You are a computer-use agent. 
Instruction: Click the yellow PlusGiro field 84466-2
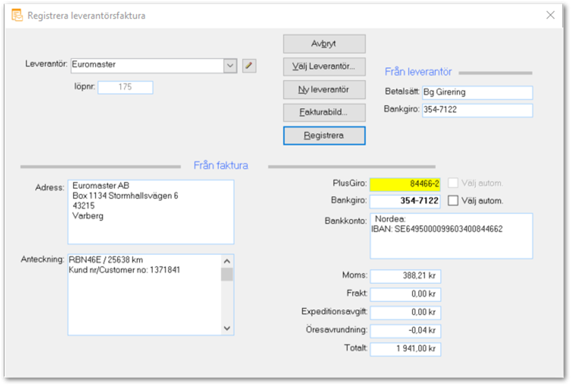tap(405, 184)
